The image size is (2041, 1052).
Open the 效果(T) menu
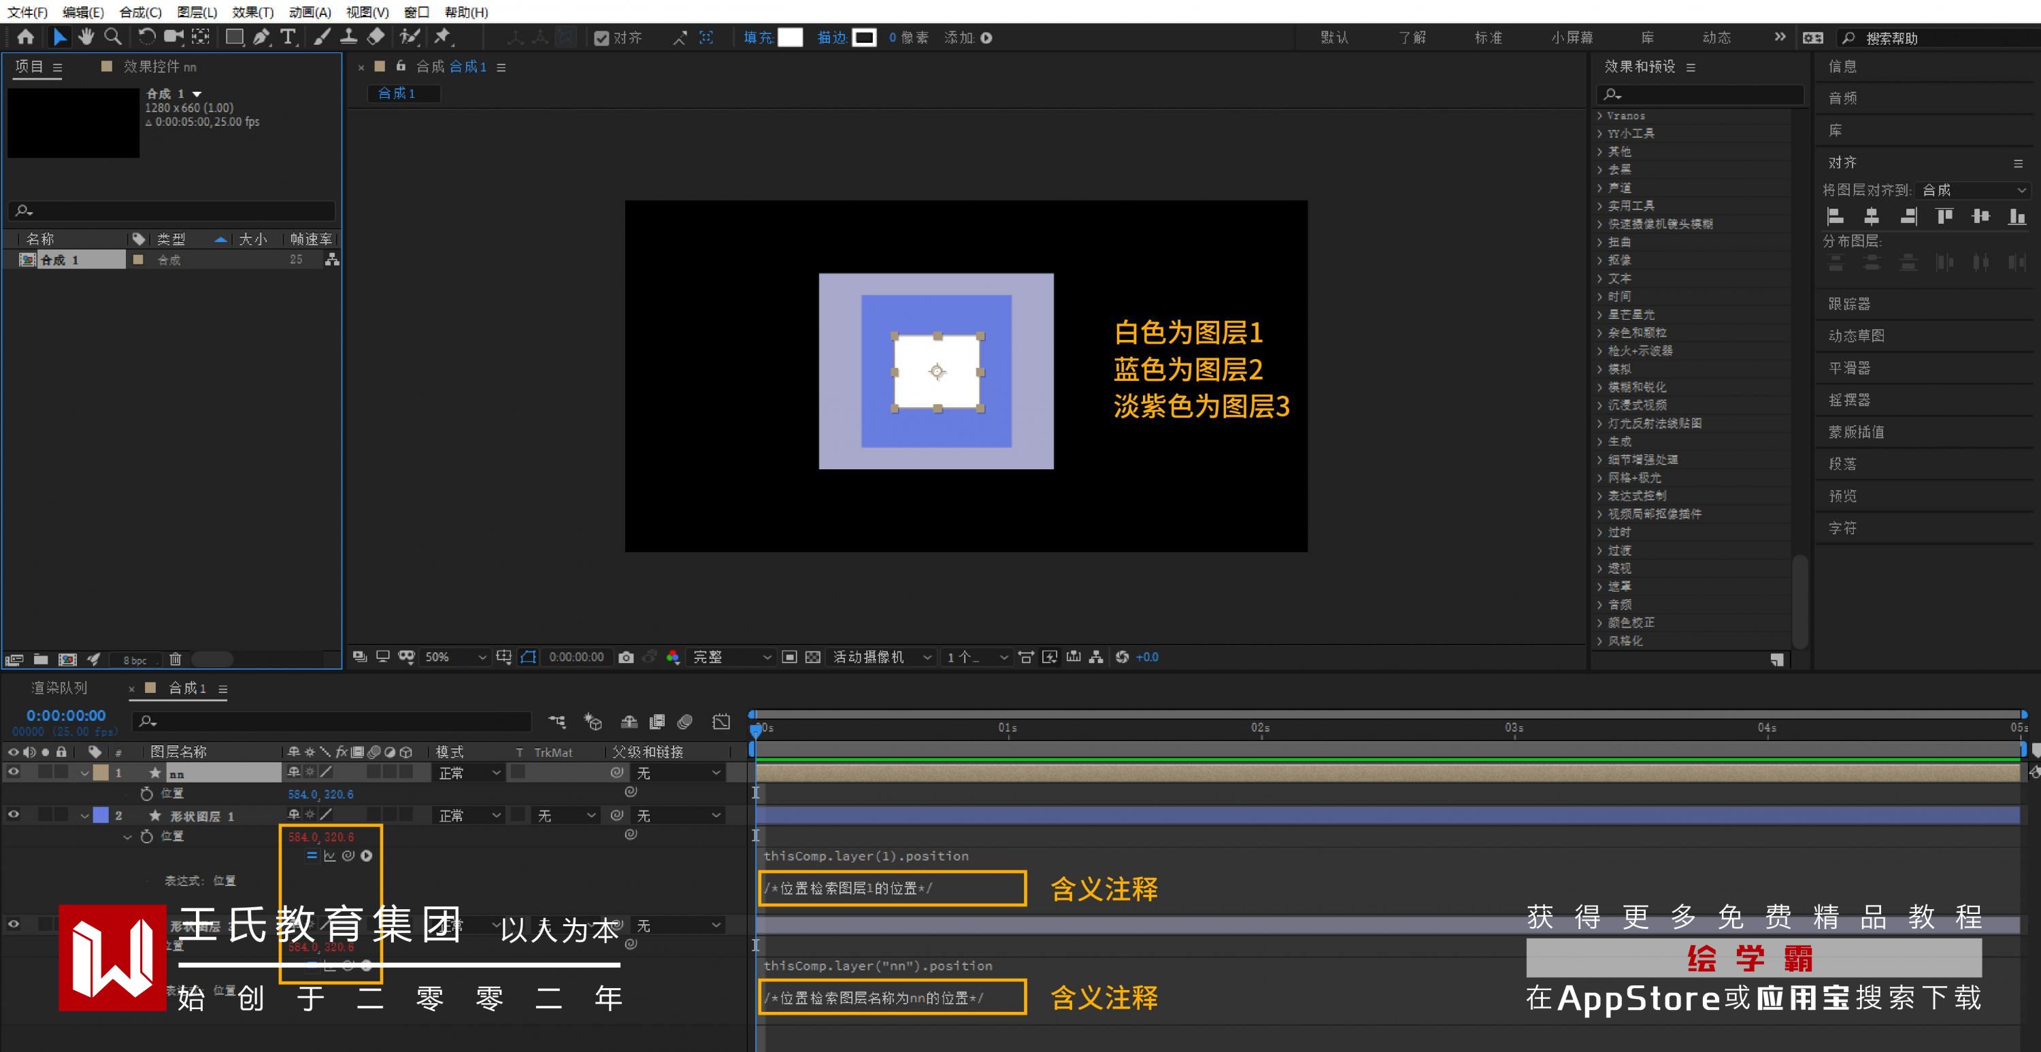tap(252, 12)
